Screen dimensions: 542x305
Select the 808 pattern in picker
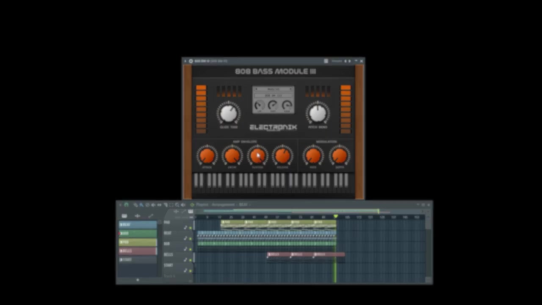point(138,233)
